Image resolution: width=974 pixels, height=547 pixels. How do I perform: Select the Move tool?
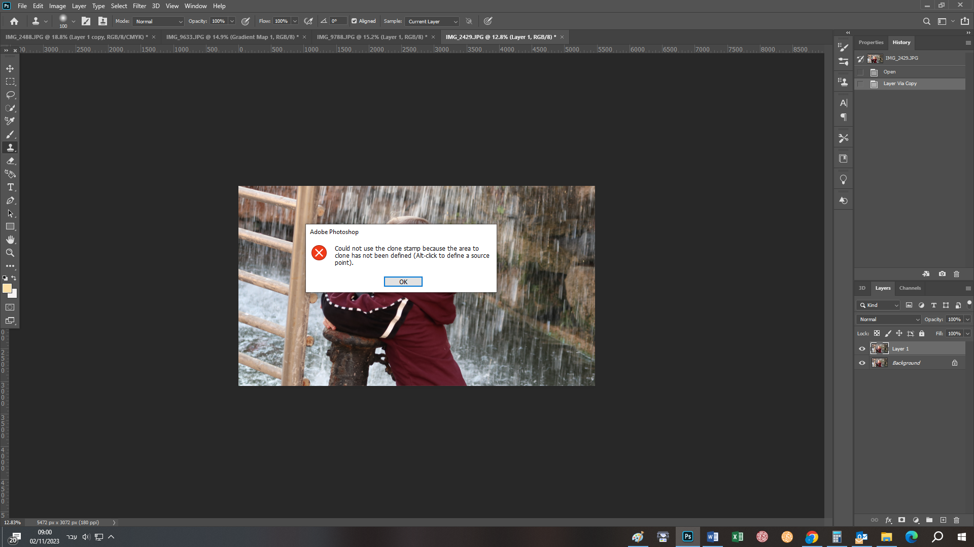click(10, 68)
